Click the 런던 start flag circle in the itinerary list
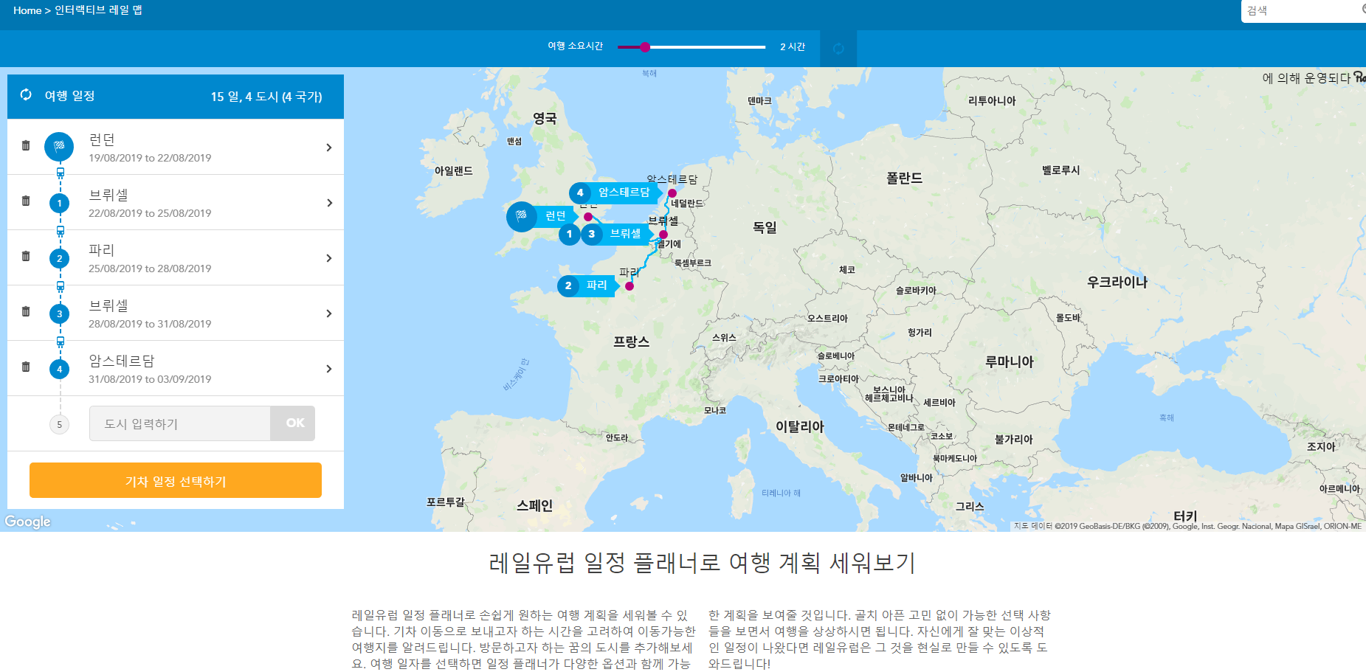Image resolution: width=1366 pixels, height=672 pixels. pos(59,147)
